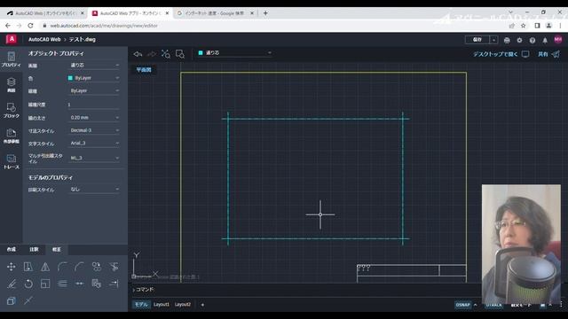The height and width of the screenshot is (319, 568).
Task: Click the AutoCAD logo home button
Action: coord(12,39)
